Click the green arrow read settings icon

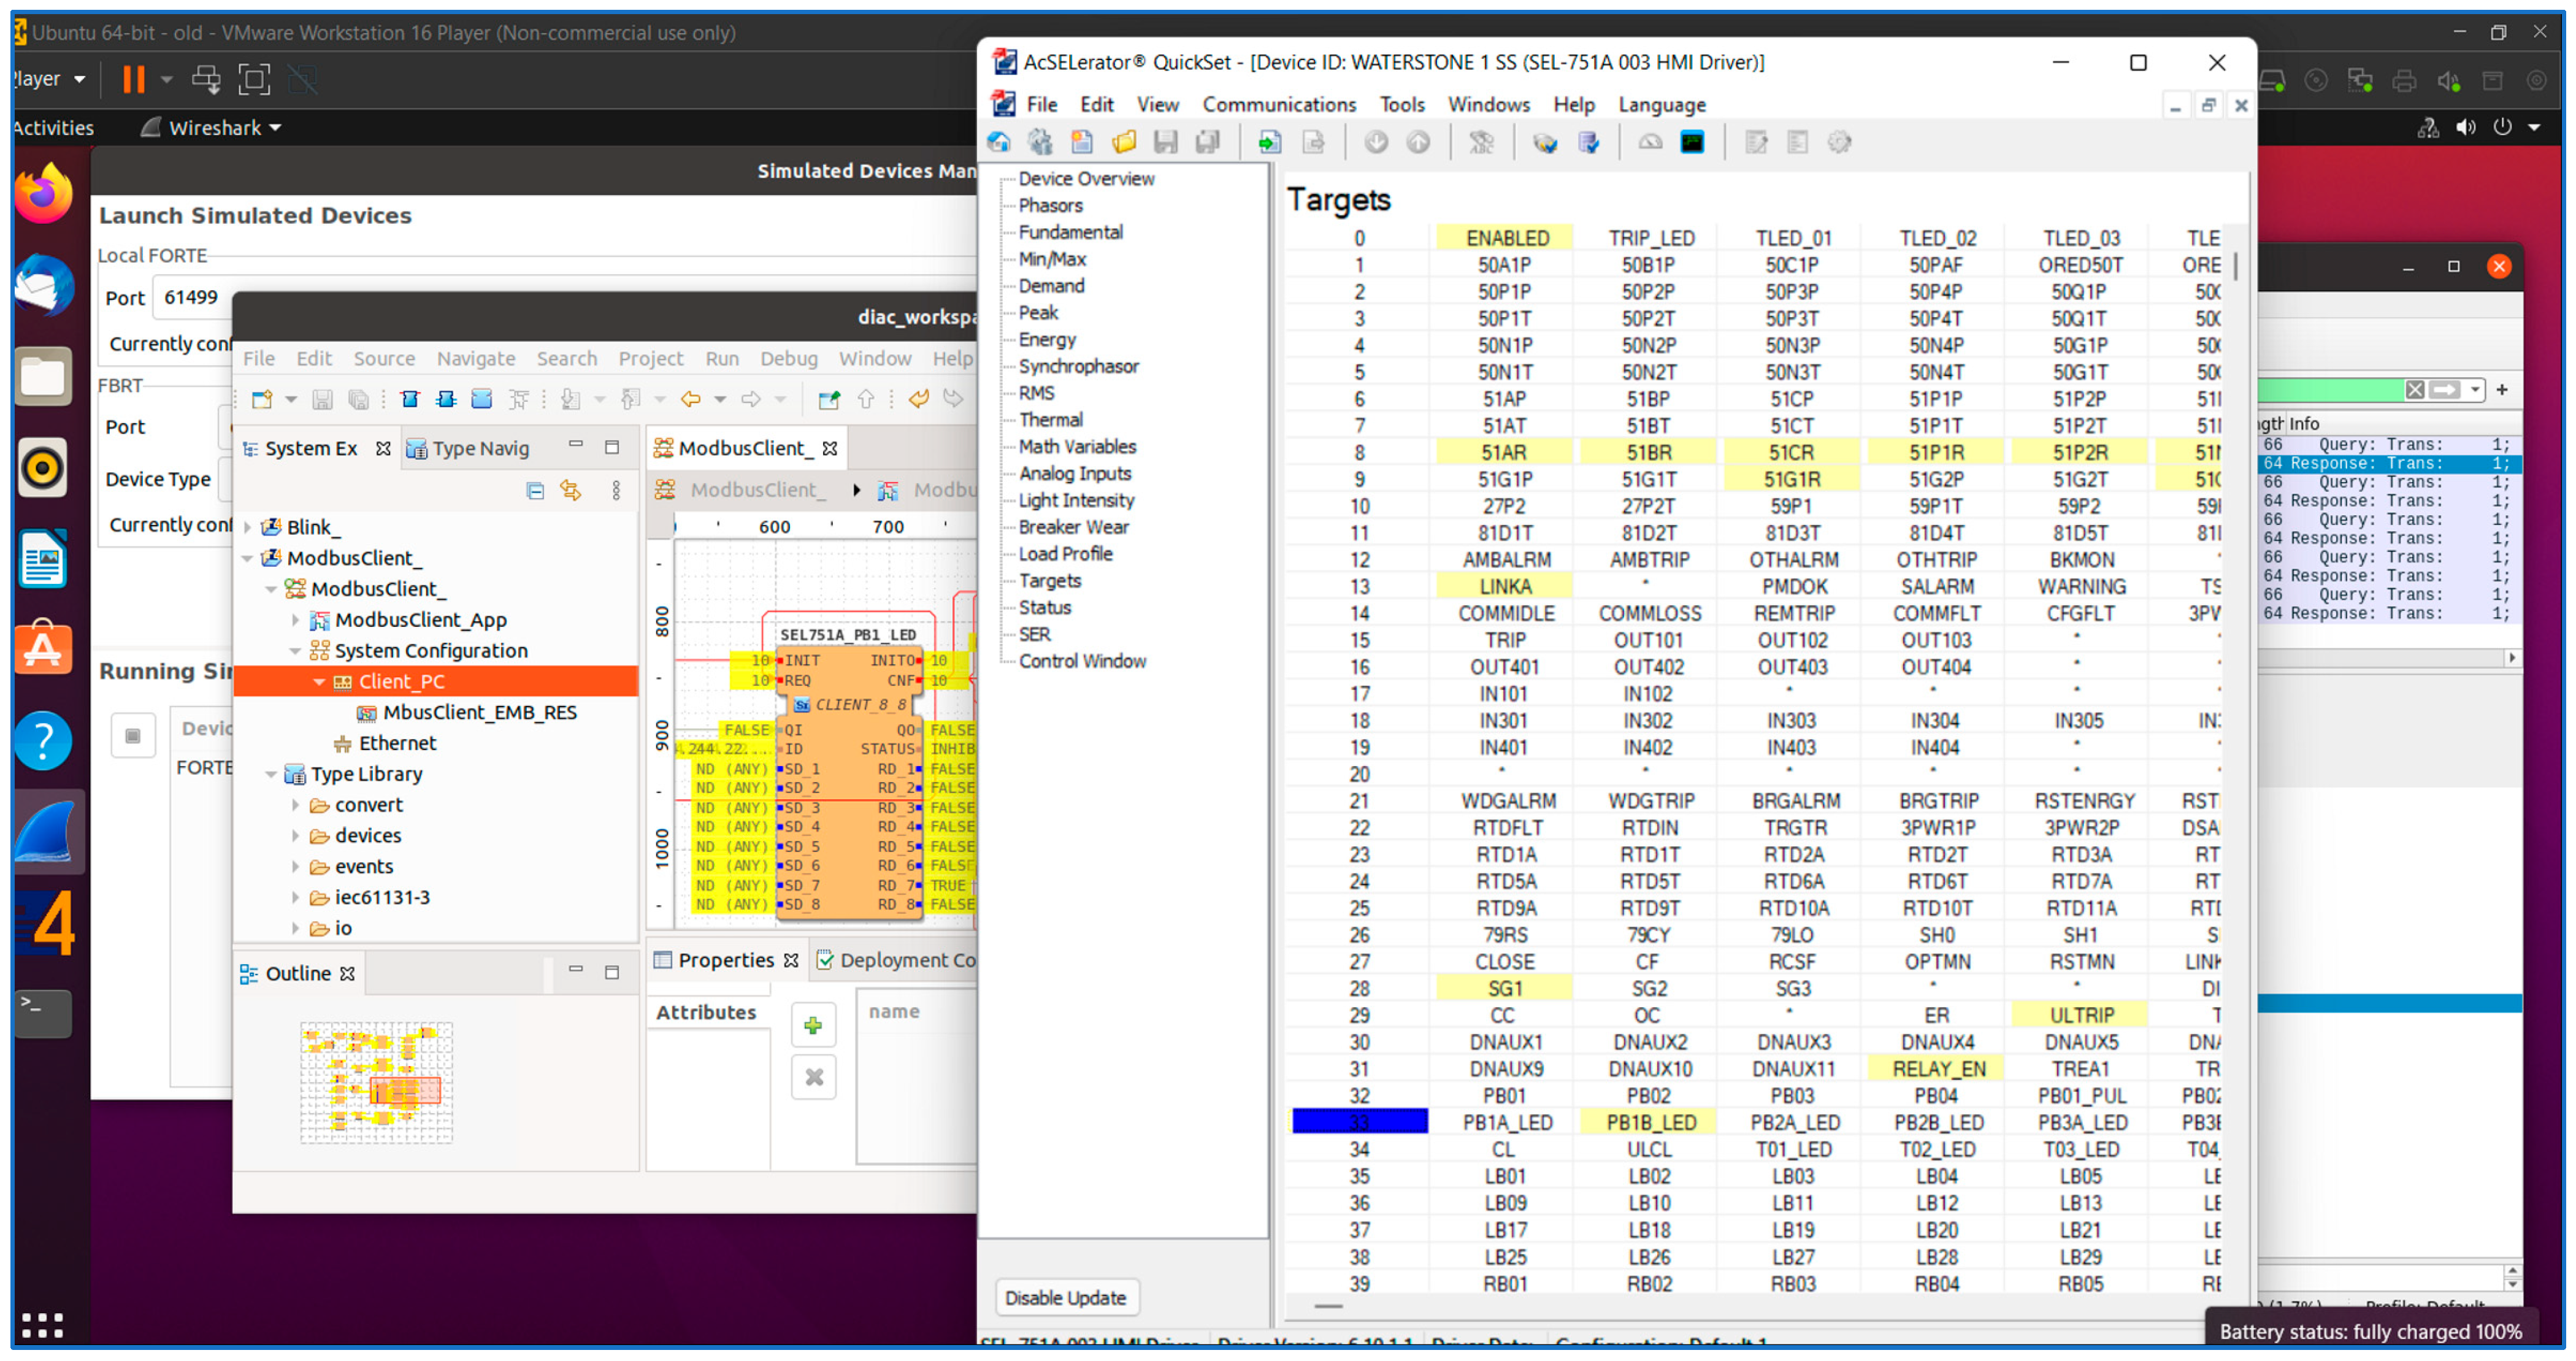(x=1269, y=143)
